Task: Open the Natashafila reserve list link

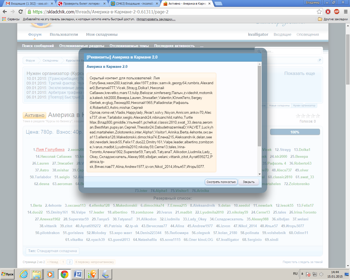Action: (147, 240)
